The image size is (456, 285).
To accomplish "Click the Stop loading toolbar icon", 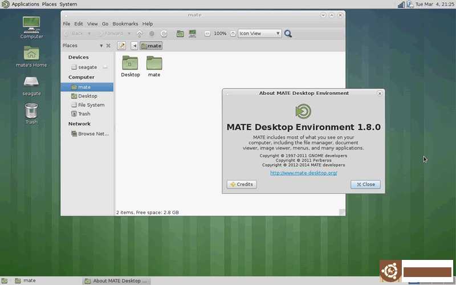I will point(152,34).
